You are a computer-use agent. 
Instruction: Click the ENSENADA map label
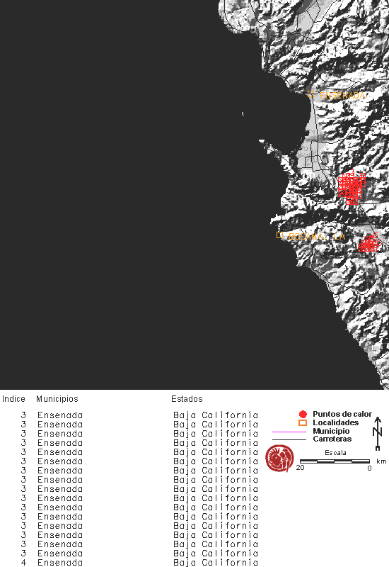(342, 96)
